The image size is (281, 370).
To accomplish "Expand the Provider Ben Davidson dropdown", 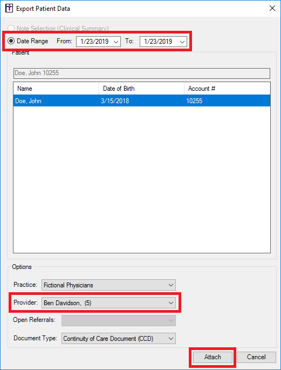I will (108, 303).
